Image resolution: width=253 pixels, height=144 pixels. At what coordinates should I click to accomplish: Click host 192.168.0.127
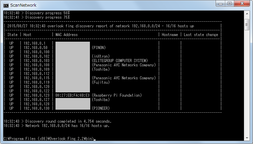[x=36, y=100]
